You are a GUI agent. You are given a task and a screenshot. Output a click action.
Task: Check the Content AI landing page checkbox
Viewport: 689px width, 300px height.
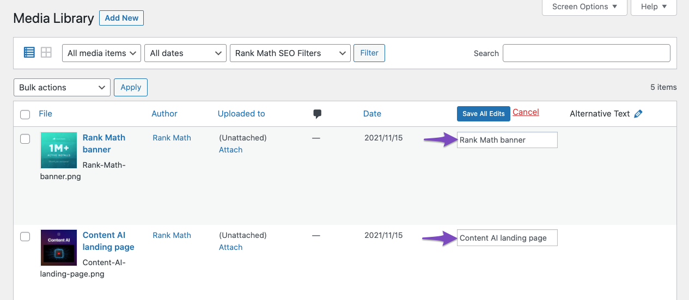pos(25,236)
